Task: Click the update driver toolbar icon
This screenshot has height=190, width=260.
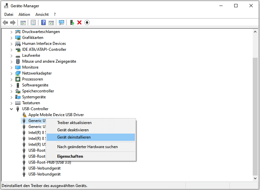Action: pyautogui.click(x=72, y=22)
